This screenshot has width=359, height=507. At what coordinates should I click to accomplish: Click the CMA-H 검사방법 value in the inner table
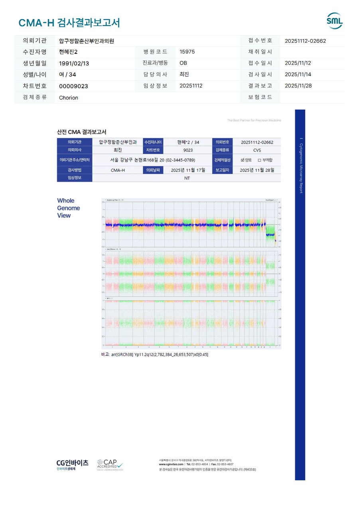coord(118,170)
